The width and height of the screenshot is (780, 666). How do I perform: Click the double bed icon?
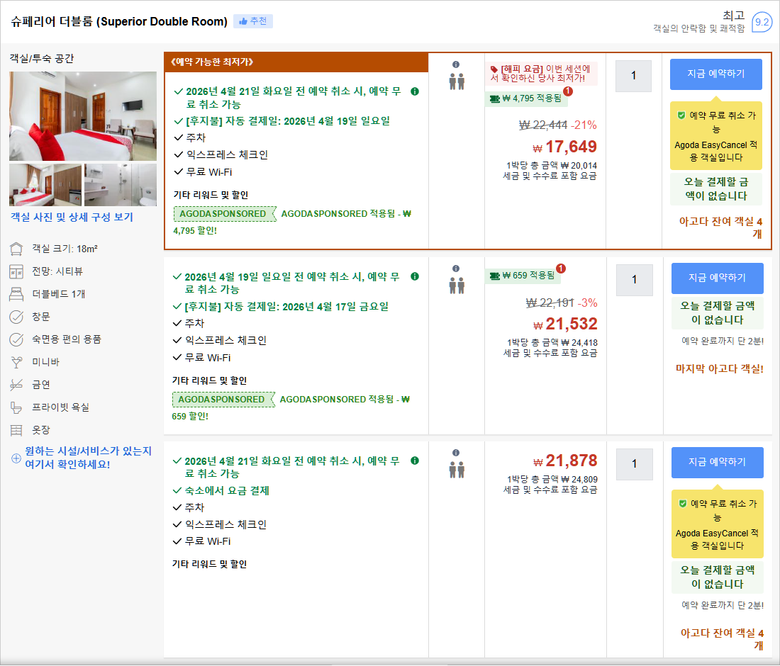16,294
